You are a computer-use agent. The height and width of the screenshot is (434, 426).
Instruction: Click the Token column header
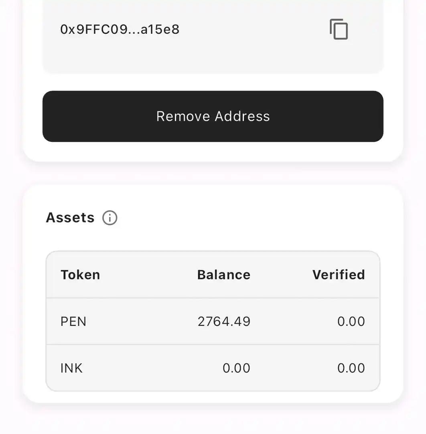(x=80, y=275)
